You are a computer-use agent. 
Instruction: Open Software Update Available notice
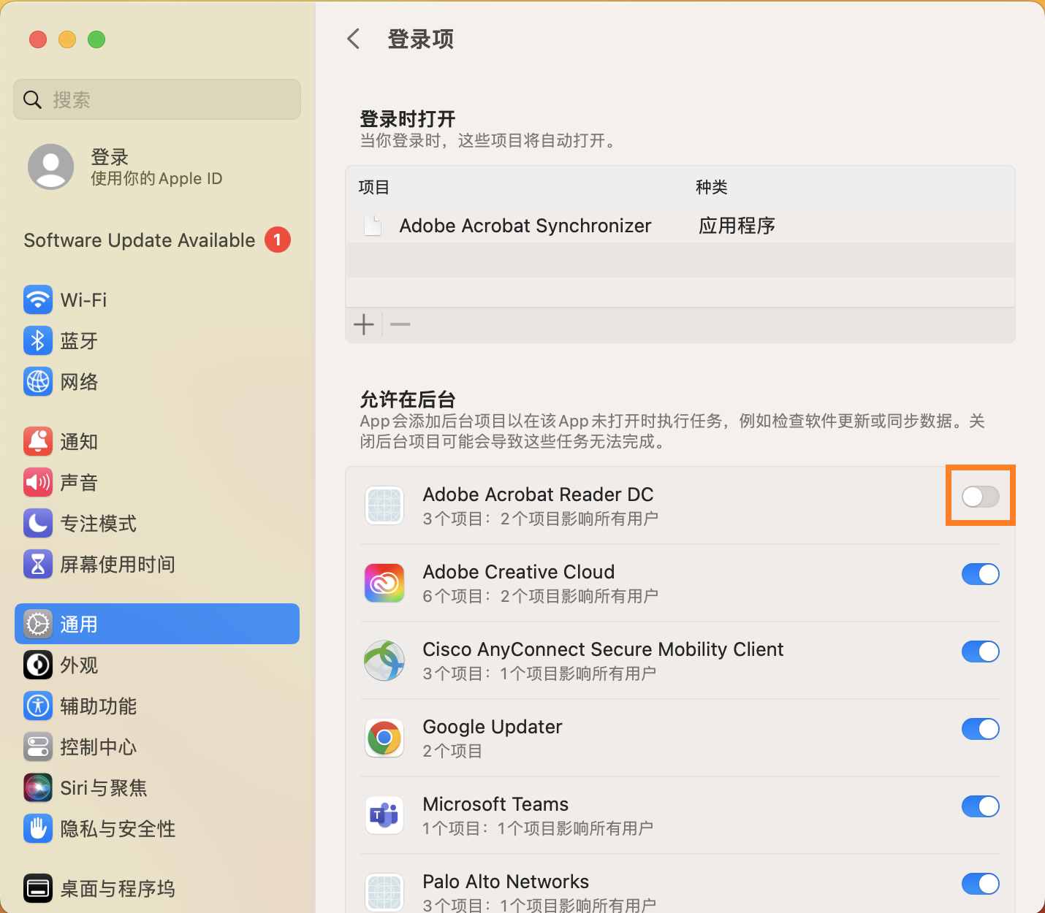[x=139, y=240]
